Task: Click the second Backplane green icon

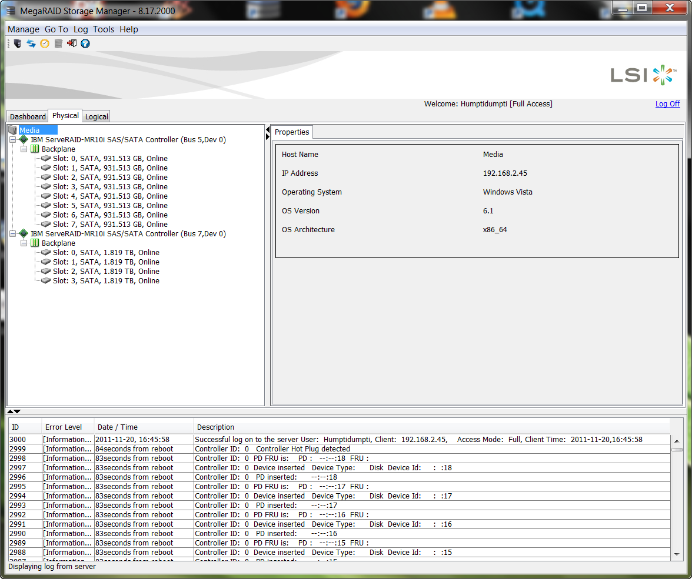Action: [34, 243]
